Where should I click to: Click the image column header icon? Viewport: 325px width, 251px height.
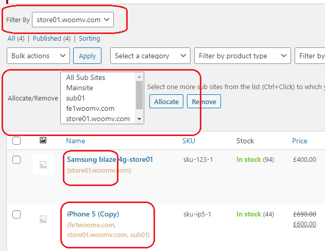43,141
